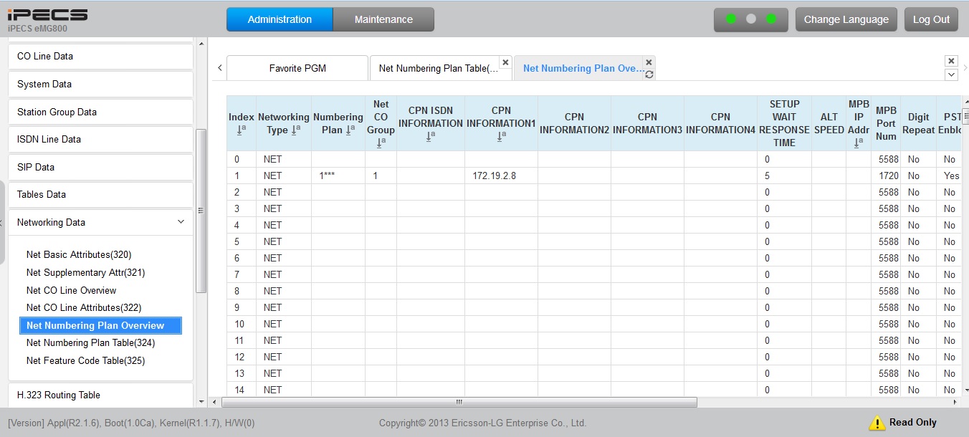This screenshot has height=437, width=969.
Task: Click the Change Language button
Action: [x=846, y=19]
